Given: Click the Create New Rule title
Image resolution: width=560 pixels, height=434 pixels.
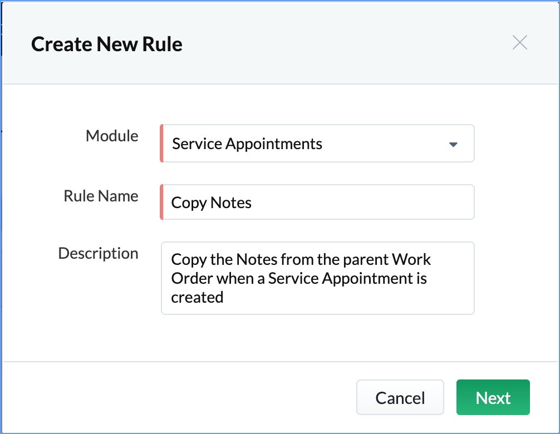Looking at the screenshot, I should 107,44.
